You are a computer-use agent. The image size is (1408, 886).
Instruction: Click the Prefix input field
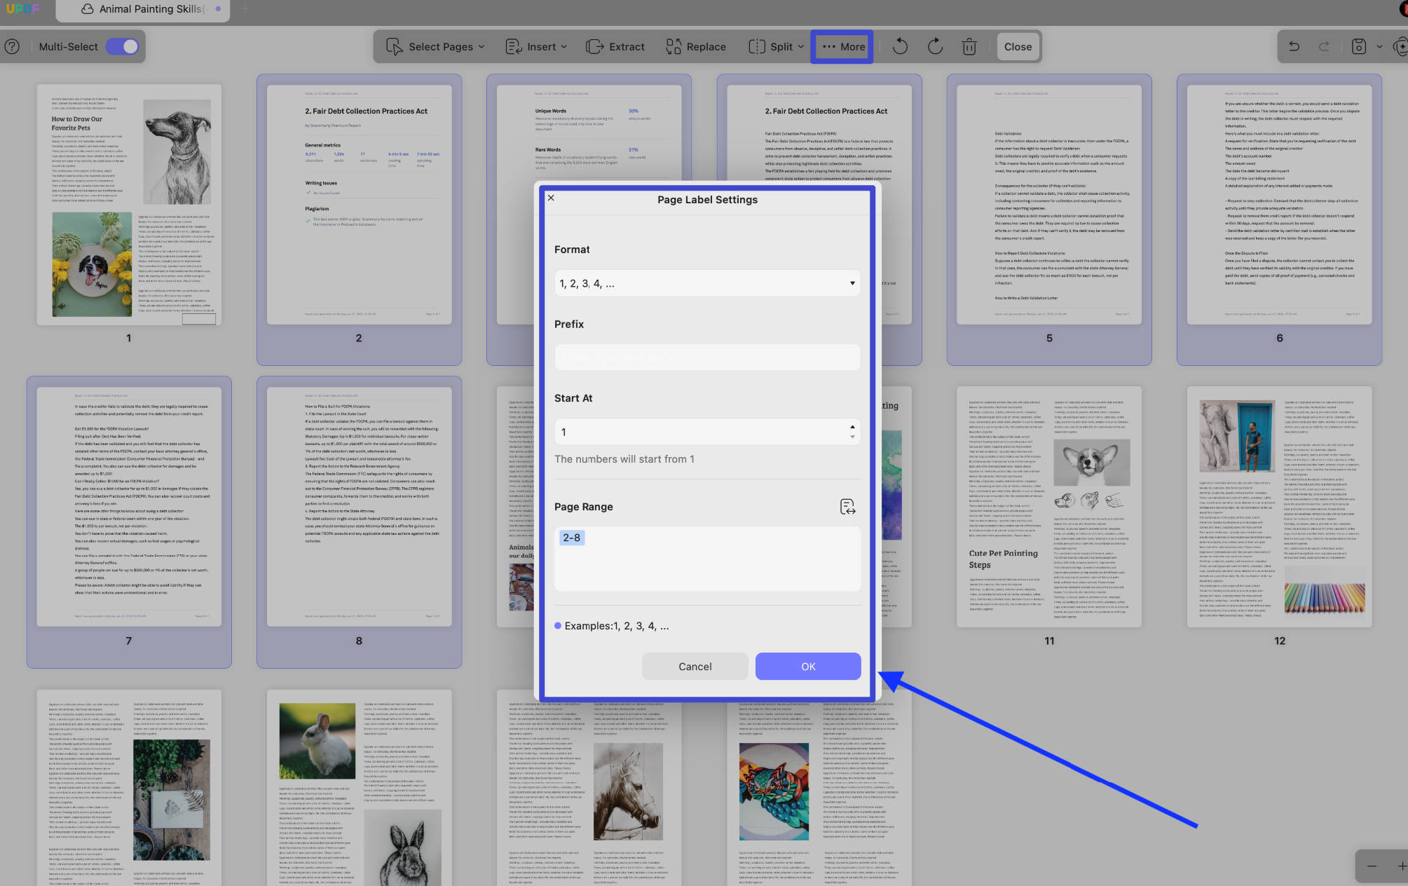707,357
